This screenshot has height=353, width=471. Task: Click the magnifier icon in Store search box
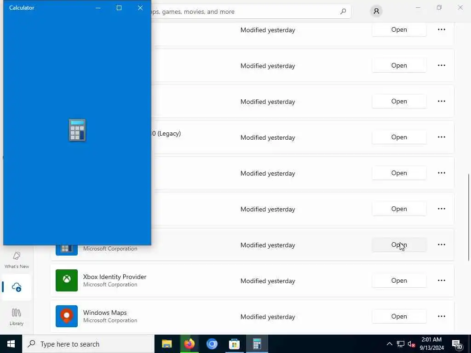[343, 11]
